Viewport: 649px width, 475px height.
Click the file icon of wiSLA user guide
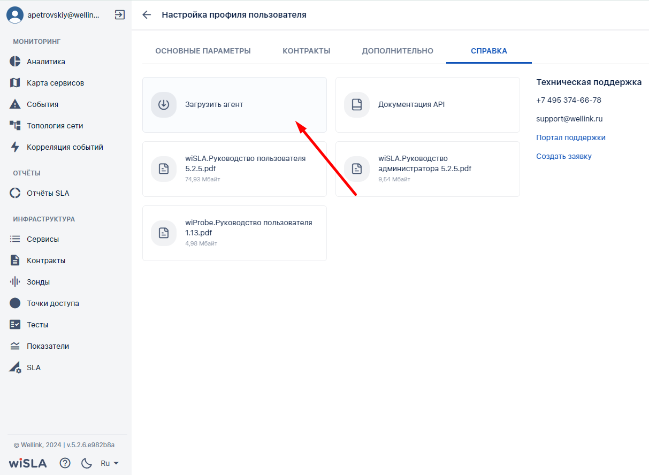(x=164, y=169)
